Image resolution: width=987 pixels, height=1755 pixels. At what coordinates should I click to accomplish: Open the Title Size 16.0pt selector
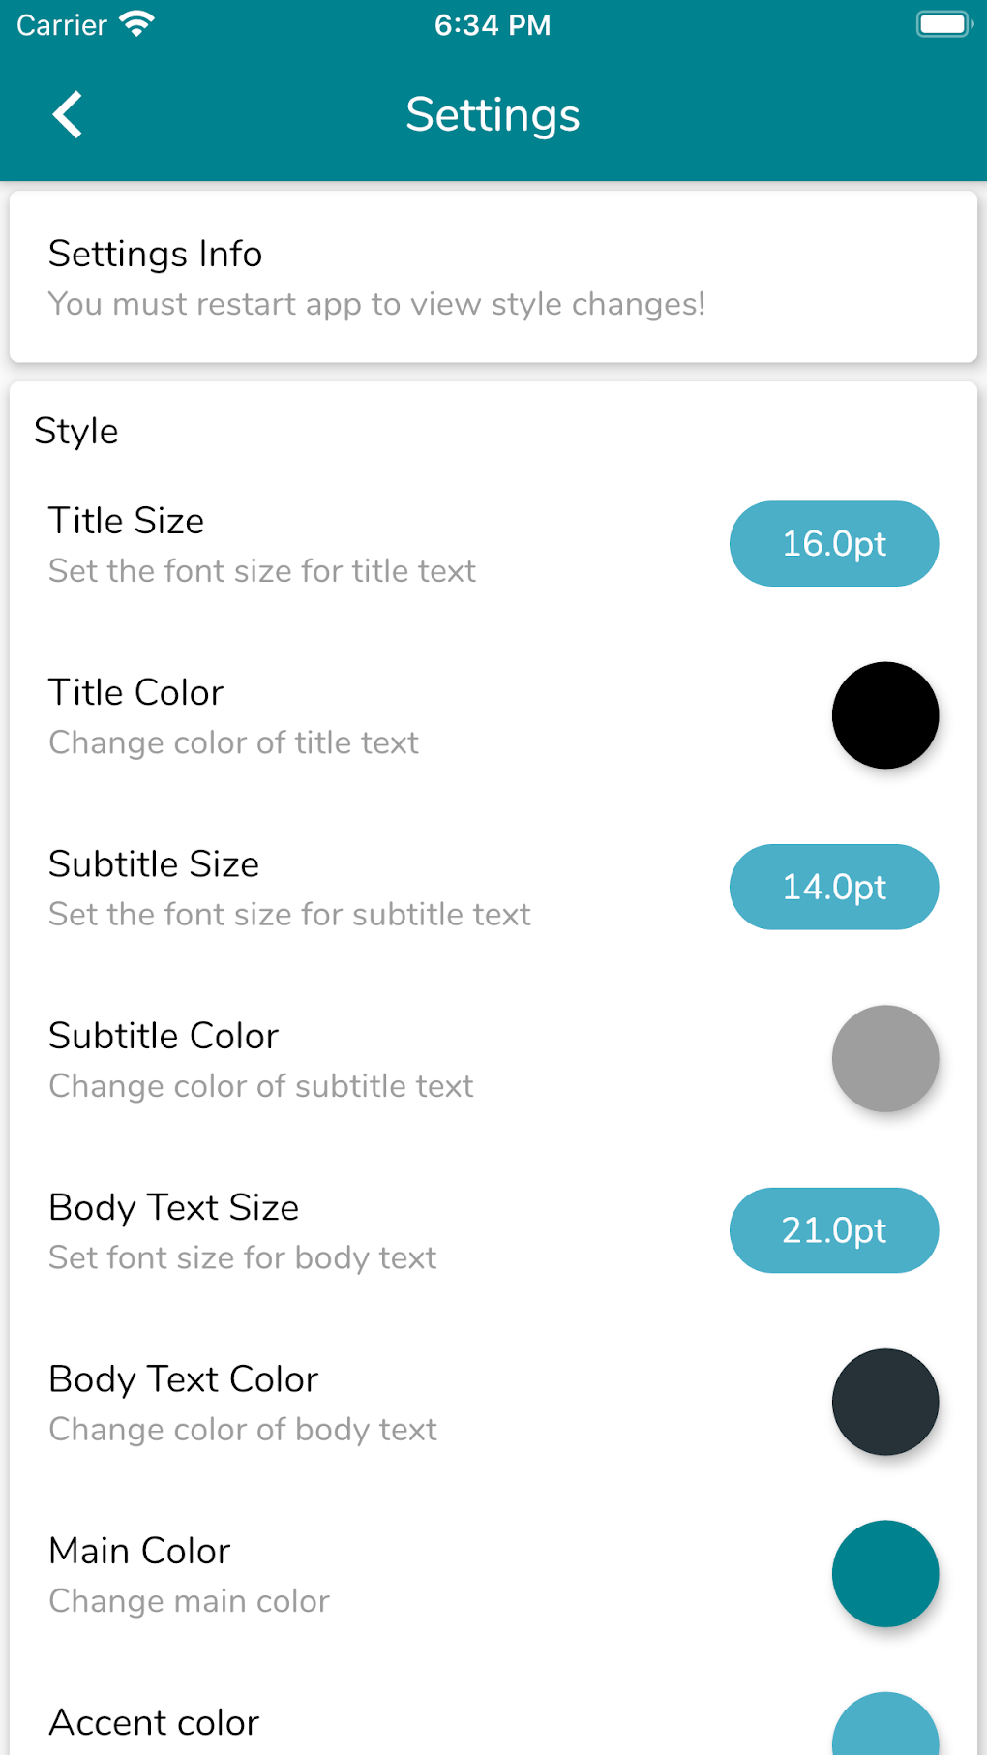[x=833, y=544]
